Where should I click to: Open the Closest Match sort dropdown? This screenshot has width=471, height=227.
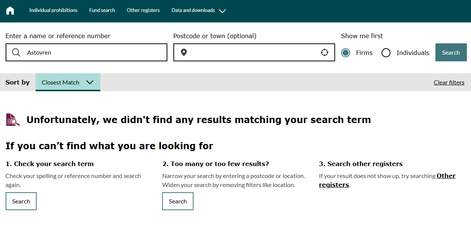pyautogui.click(x=68, y=82)
